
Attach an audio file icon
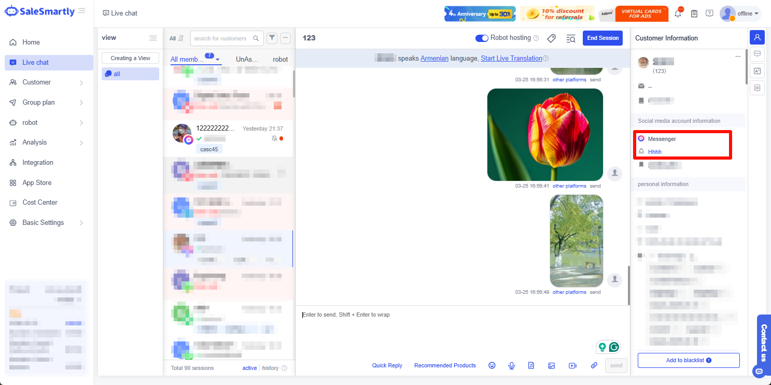tap(531, 365)
